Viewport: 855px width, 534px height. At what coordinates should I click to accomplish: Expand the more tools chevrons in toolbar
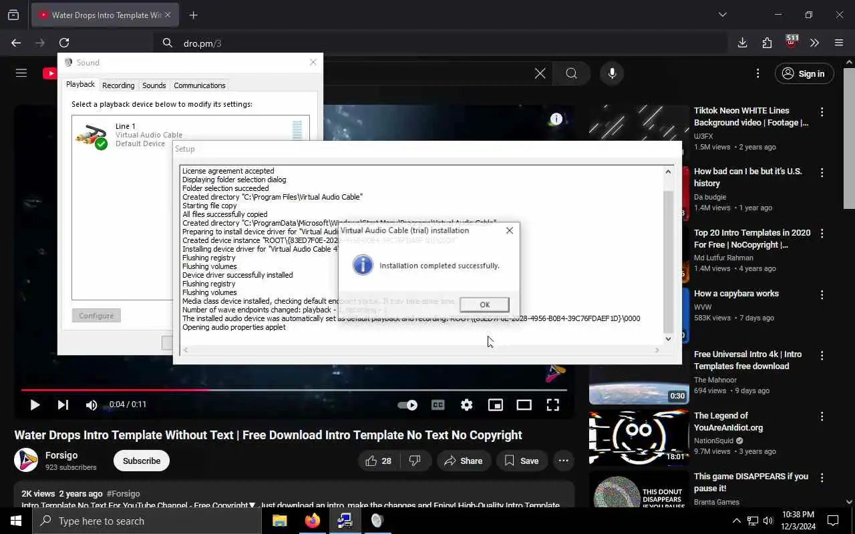(x=814, y=43)
